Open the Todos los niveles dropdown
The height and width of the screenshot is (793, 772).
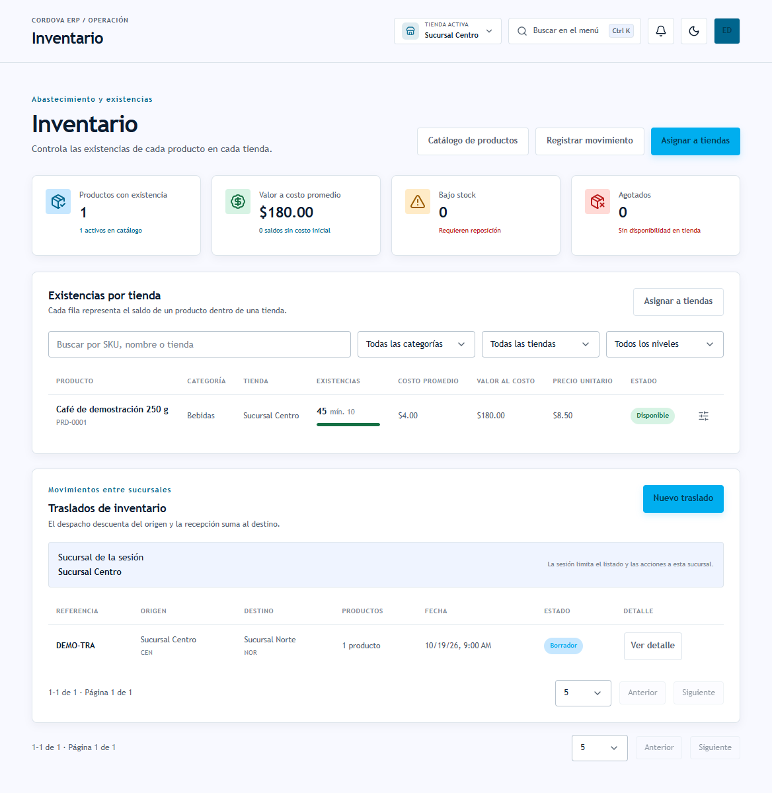pos(665,344)
